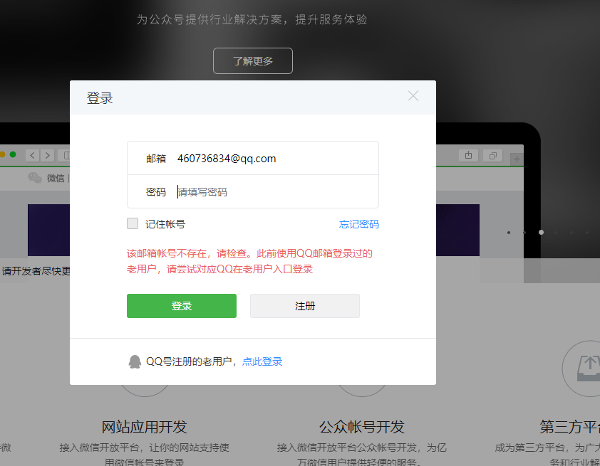Open 网站应用开发 section heading

(x=144, y=427)
